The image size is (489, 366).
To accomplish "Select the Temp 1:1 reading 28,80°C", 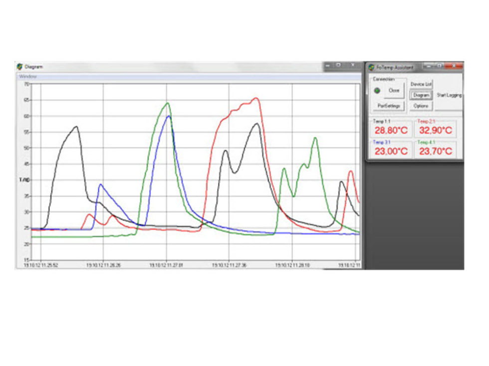I will tap(391, 131).
